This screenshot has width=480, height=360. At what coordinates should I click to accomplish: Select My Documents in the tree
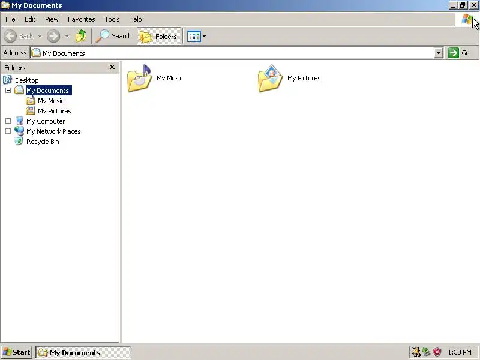[x=47, y=91]
